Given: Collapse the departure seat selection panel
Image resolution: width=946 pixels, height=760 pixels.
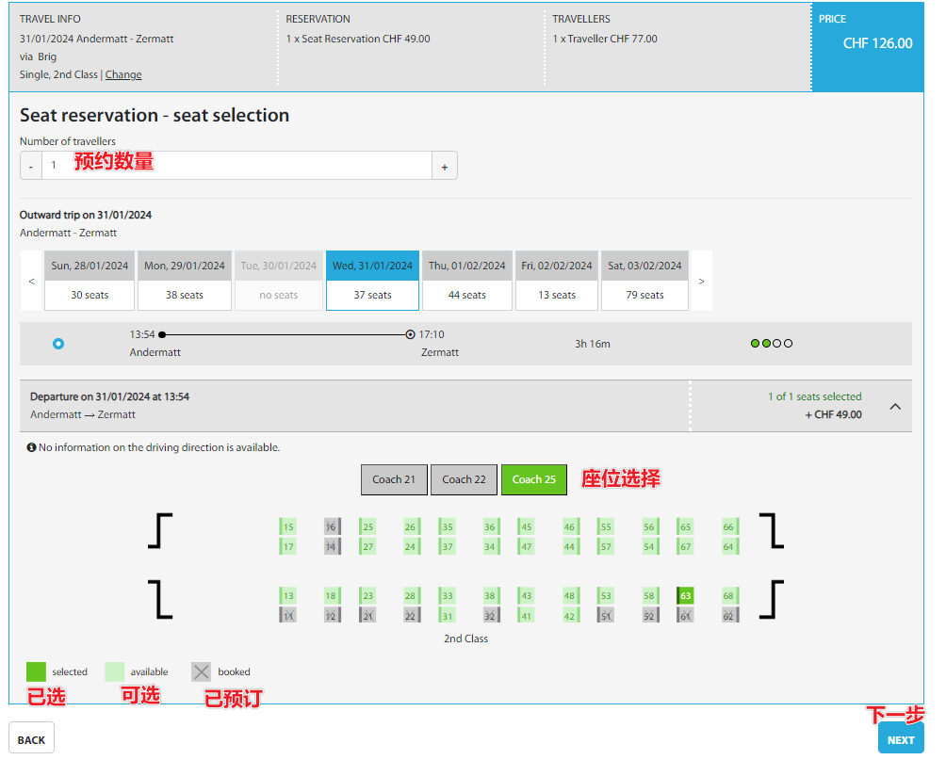Looking at the screenshot, I should (895, 407).
